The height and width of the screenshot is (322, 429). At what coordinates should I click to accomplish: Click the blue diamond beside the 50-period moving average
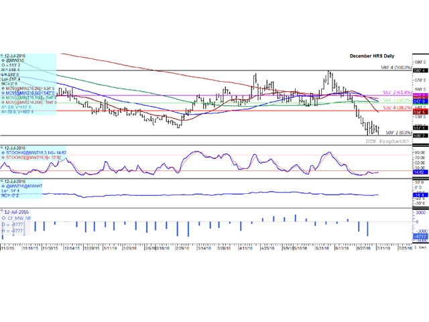click(3, 93)
